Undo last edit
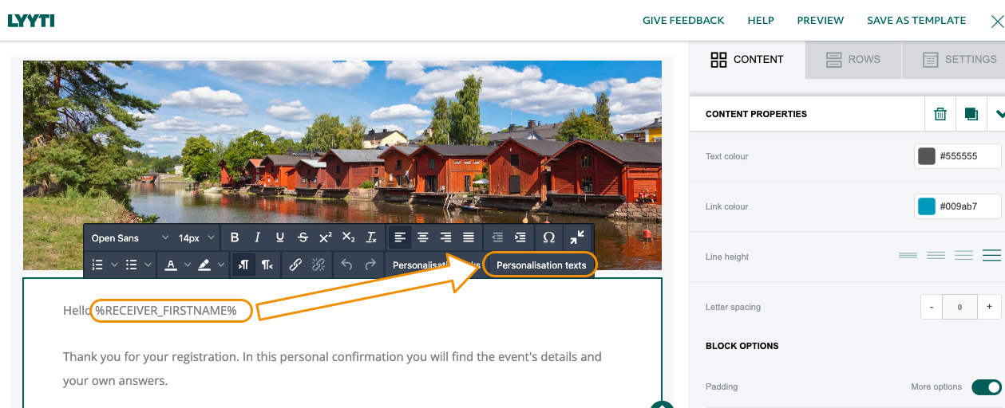1005x408 pixels. pos(346,265)
